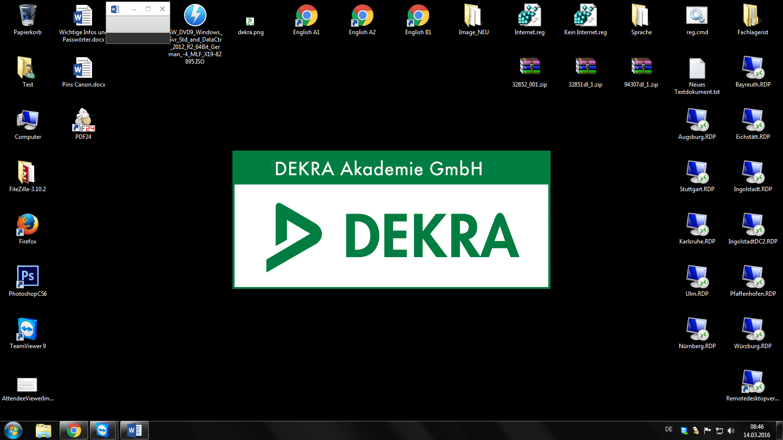Viewport: 783px width, 440px height.
Task: Click the Word preview thumbnail window
Action: 138,24
